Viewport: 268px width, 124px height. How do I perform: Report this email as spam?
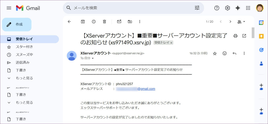click(x=94, y=22)
